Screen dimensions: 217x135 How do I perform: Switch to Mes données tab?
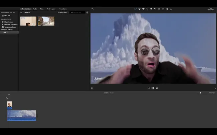(26, 9)
